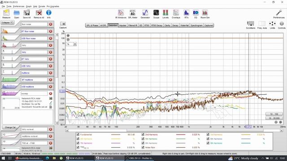Toggle the 5th Harmonic checkbox

[x=143, y=139]
